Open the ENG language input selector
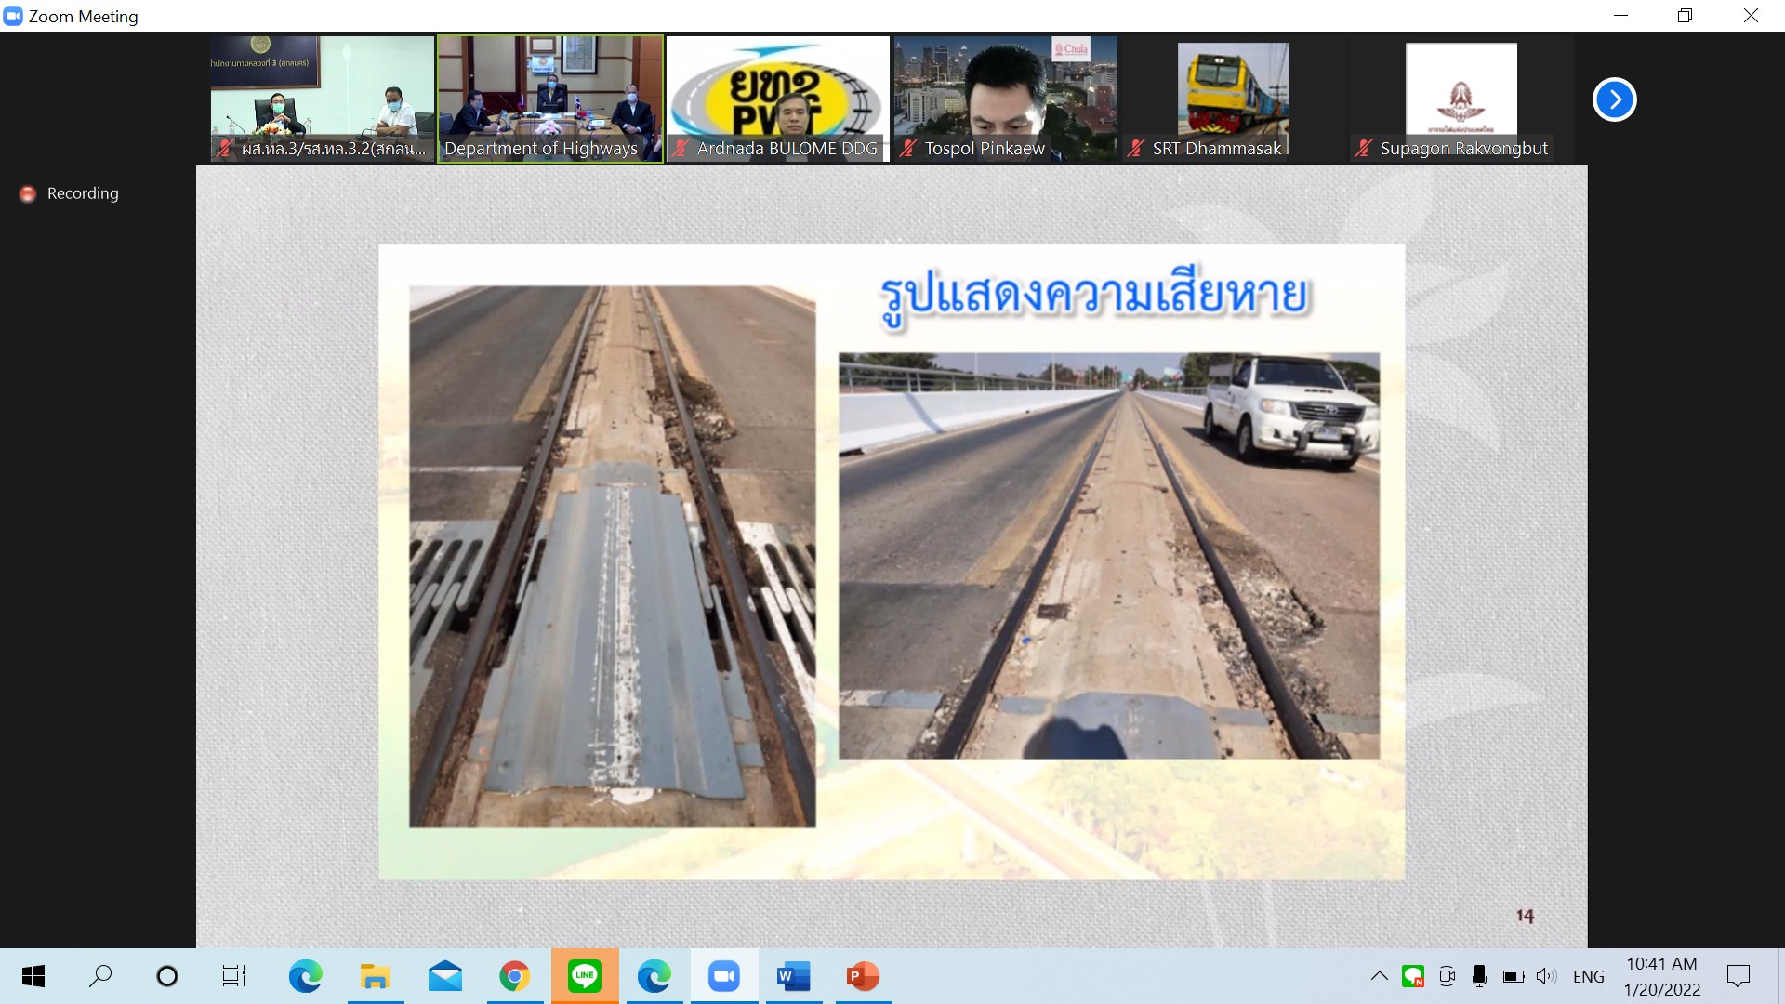The image size is (1785, 1004). click(1588, 976)
